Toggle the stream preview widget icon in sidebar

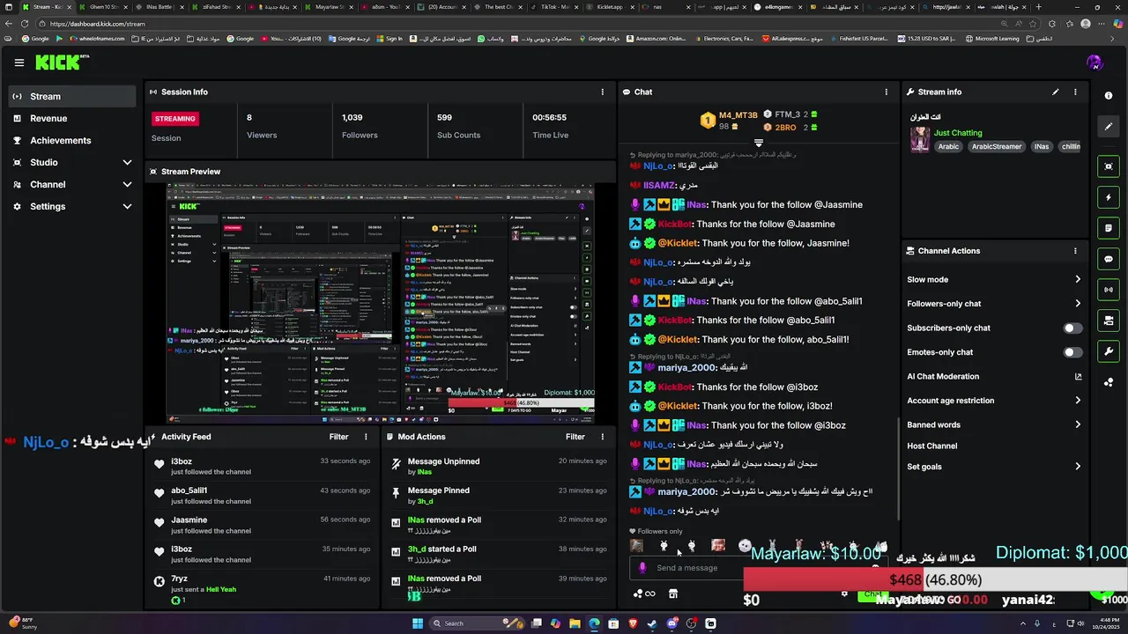pos(1109,166)
